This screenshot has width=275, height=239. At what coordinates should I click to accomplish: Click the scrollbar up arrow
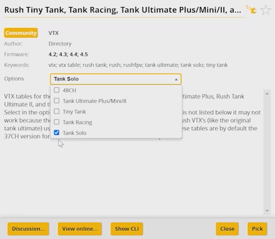(267, 93)
